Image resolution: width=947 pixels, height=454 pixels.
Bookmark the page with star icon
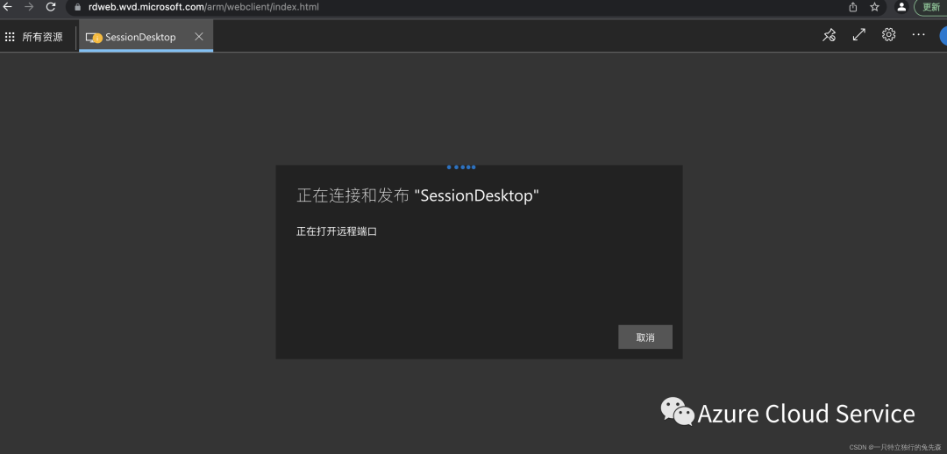[x=874, y=7]
